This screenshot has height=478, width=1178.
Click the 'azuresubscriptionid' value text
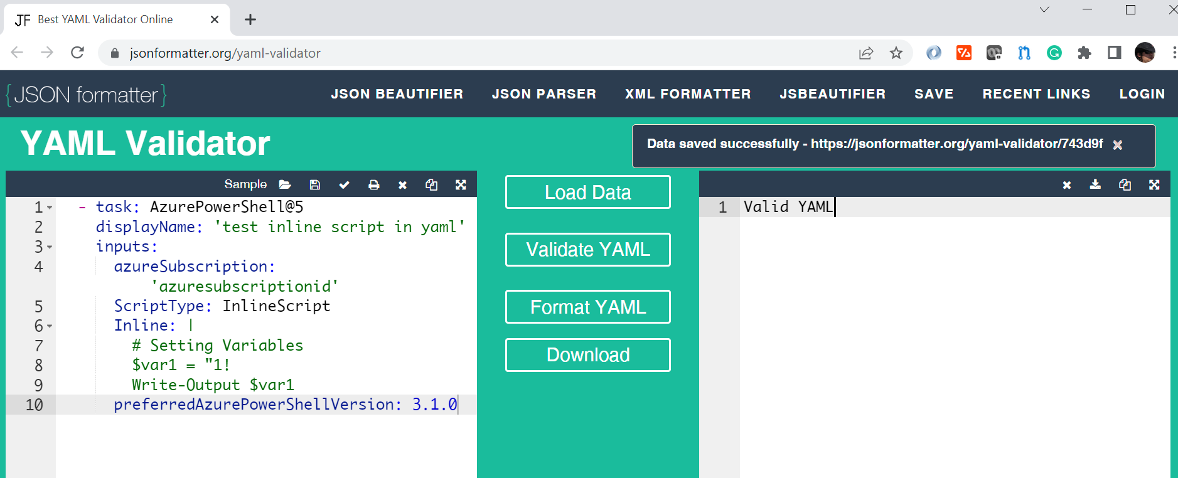pos(245,287)
